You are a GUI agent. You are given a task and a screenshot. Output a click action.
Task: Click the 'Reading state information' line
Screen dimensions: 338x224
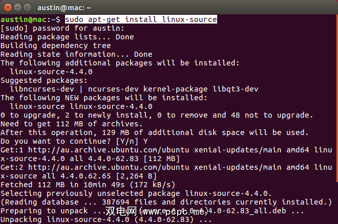77,54
